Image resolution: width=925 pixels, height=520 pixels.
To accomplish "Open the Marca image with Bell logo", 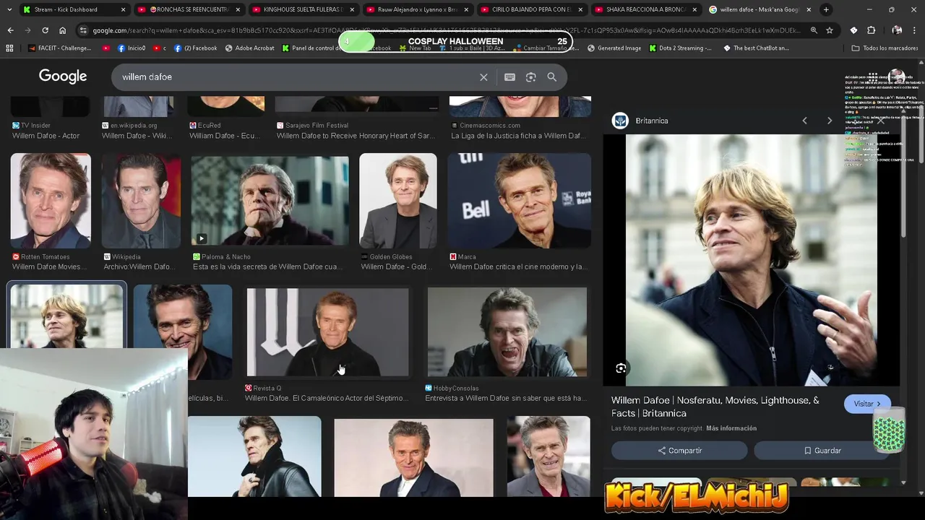I will click(520, 201).
